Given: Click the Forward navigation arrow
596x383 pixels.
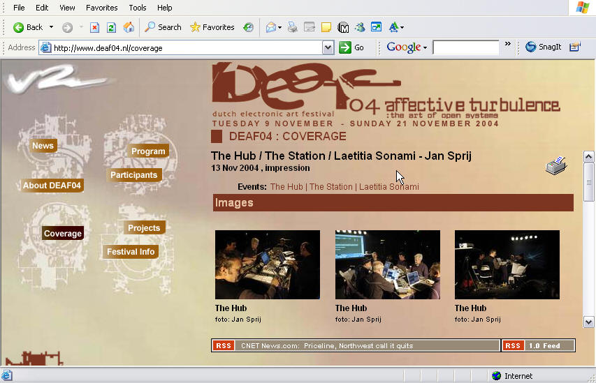Looking at the screenshot, I should (x=67, y=27).
